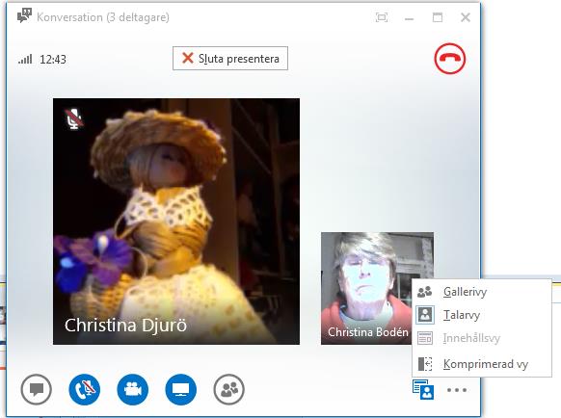Click the Sluta presentera button

click(230, 59)
